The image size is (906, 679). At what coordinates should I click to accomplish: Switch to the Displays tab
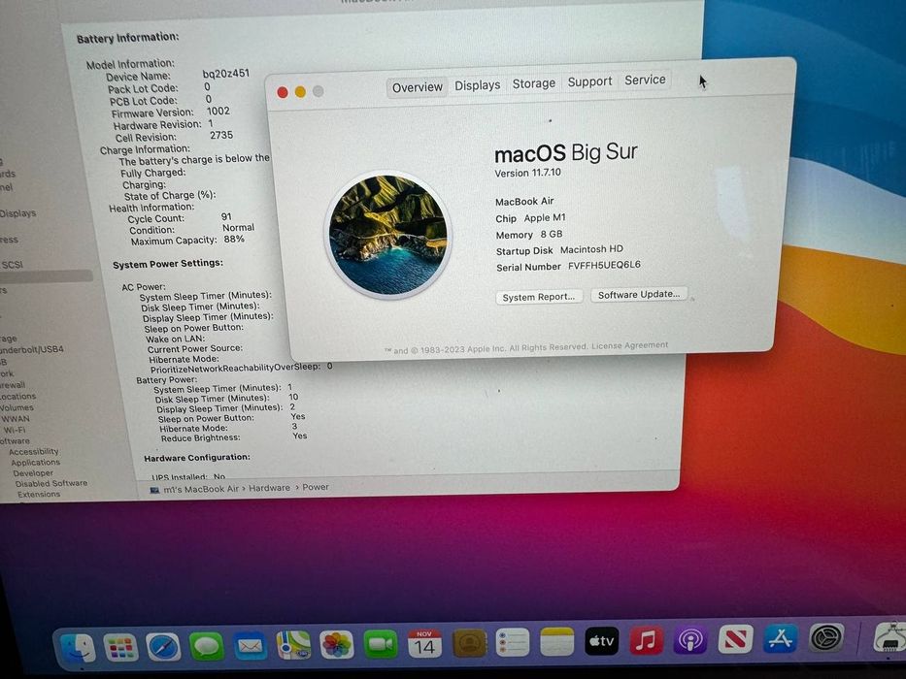(477, 85)
